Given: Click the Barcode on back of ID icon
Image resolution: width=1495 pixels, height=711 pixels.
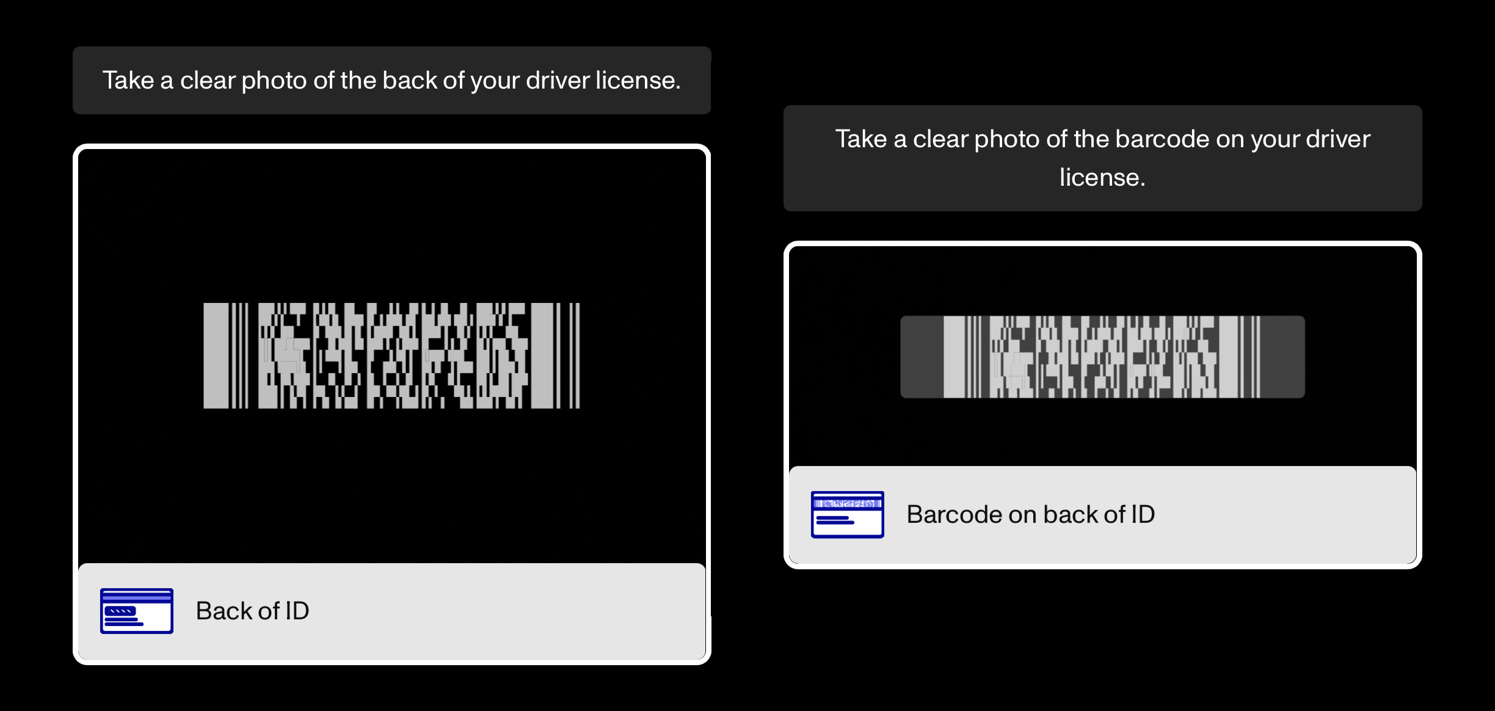Looking at the screenshot, I should [847, 514].
